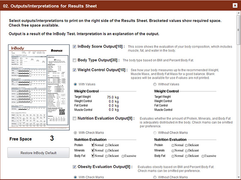The width and height of the screenshot is (241, 180).
Task: Uncheck the InBody Score Output checkbox
Action: point(74,46)
